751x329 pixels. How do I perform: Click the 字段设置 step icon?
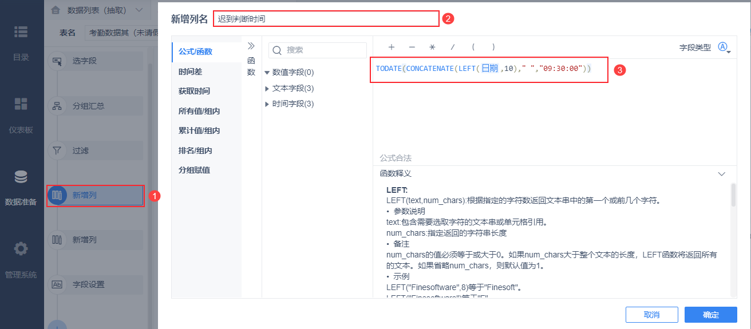click(57, 284)
